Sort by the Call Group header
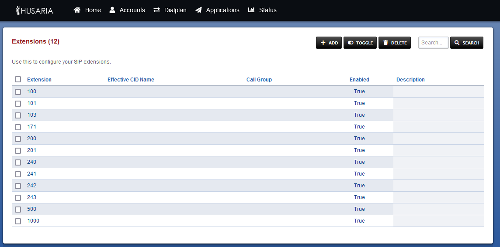 click(x=259, y=79)
